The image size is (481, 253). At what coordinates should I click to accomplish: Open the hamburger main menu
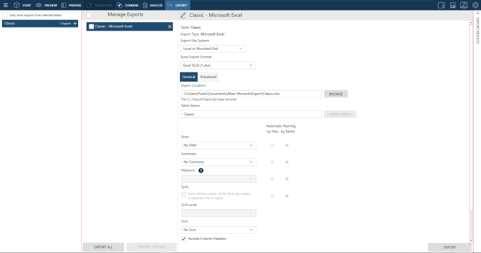tap(6, 5)
